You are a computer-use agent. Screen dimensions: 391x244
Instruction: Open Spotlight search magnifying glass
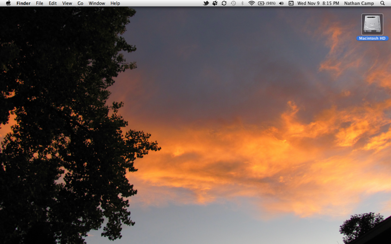(x=383, y=3)
